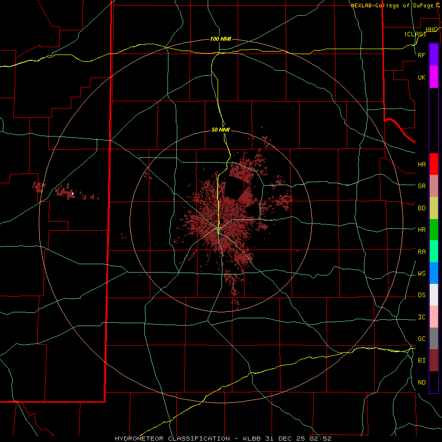Screen dimensions: 442x442
Task: Click the GC gray legend swatch
Action: click(x=434, y=338)
